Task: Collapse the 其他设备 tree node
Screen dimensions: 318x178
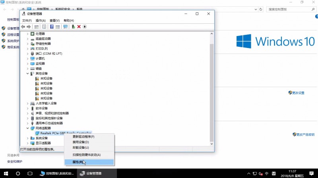Action: [27, 73]
